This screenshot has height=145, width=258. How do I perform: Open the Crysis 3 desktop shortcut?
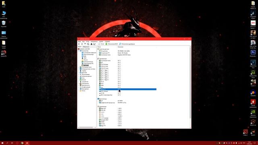point(253,83)
